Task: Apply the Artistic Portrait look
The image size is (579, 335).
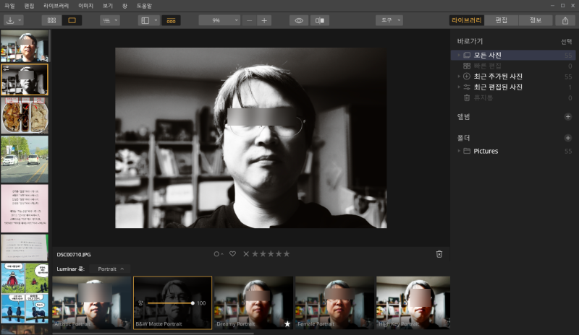Action: (91, 303)
